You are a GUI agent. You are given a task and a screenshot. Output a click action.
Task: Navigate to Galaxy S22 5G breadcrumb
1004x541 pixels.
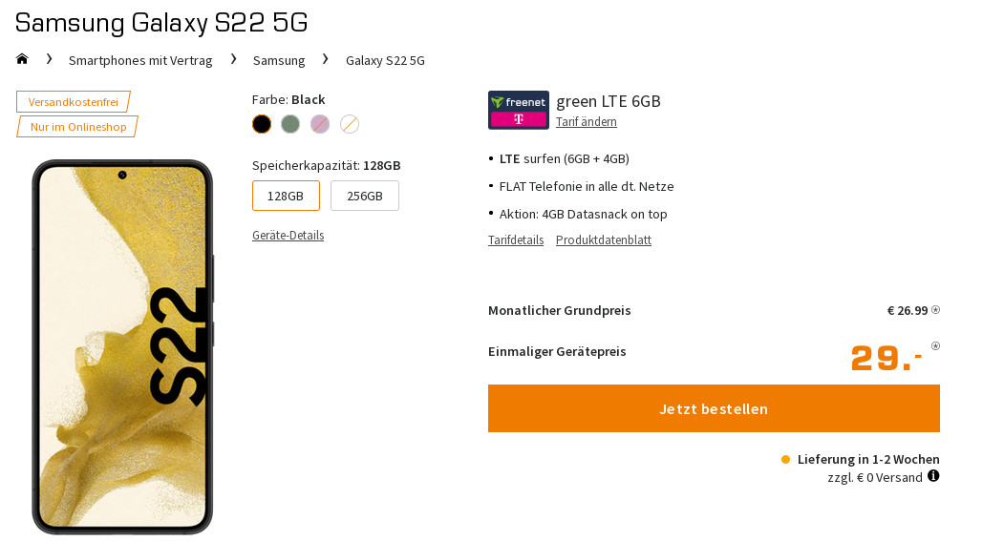coord(385,60)
